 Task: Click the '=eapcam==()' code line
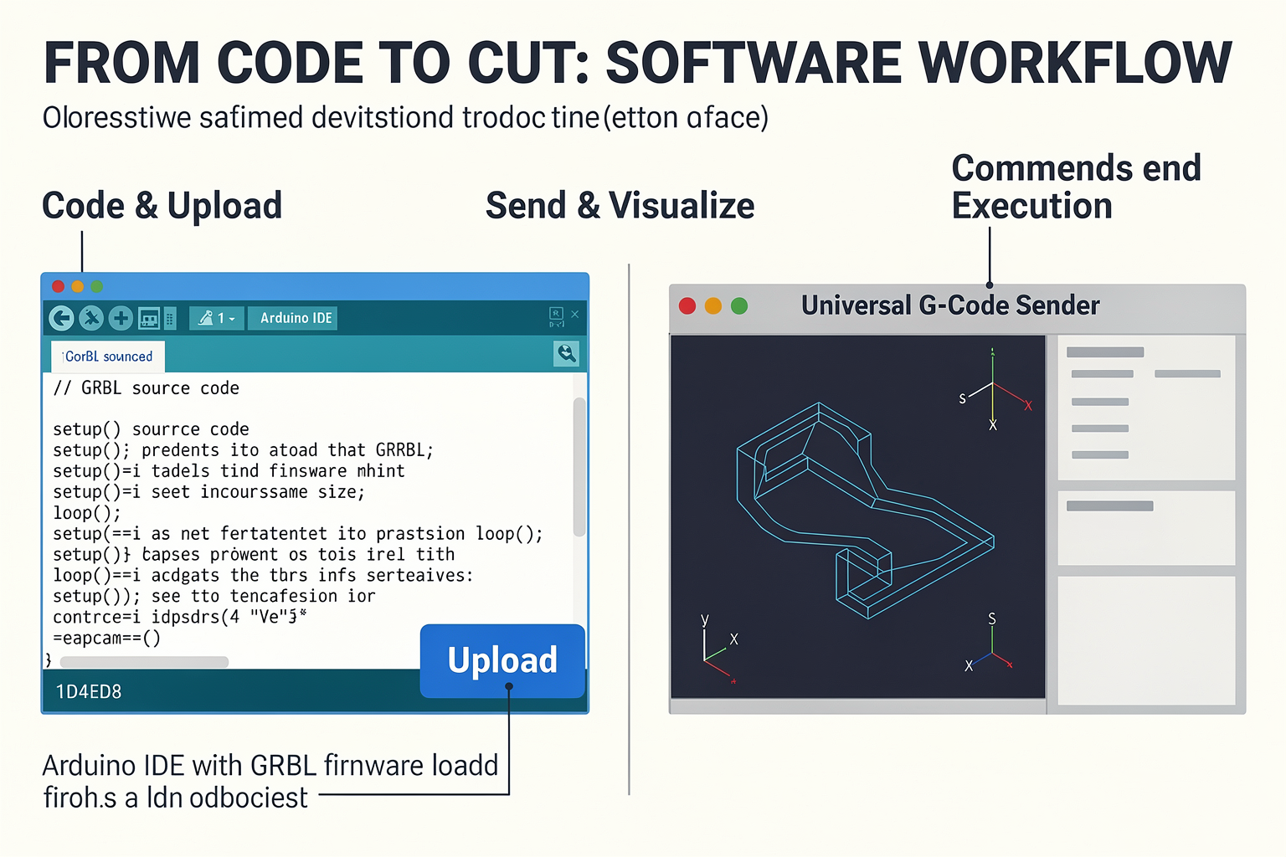tap(106, 639)
